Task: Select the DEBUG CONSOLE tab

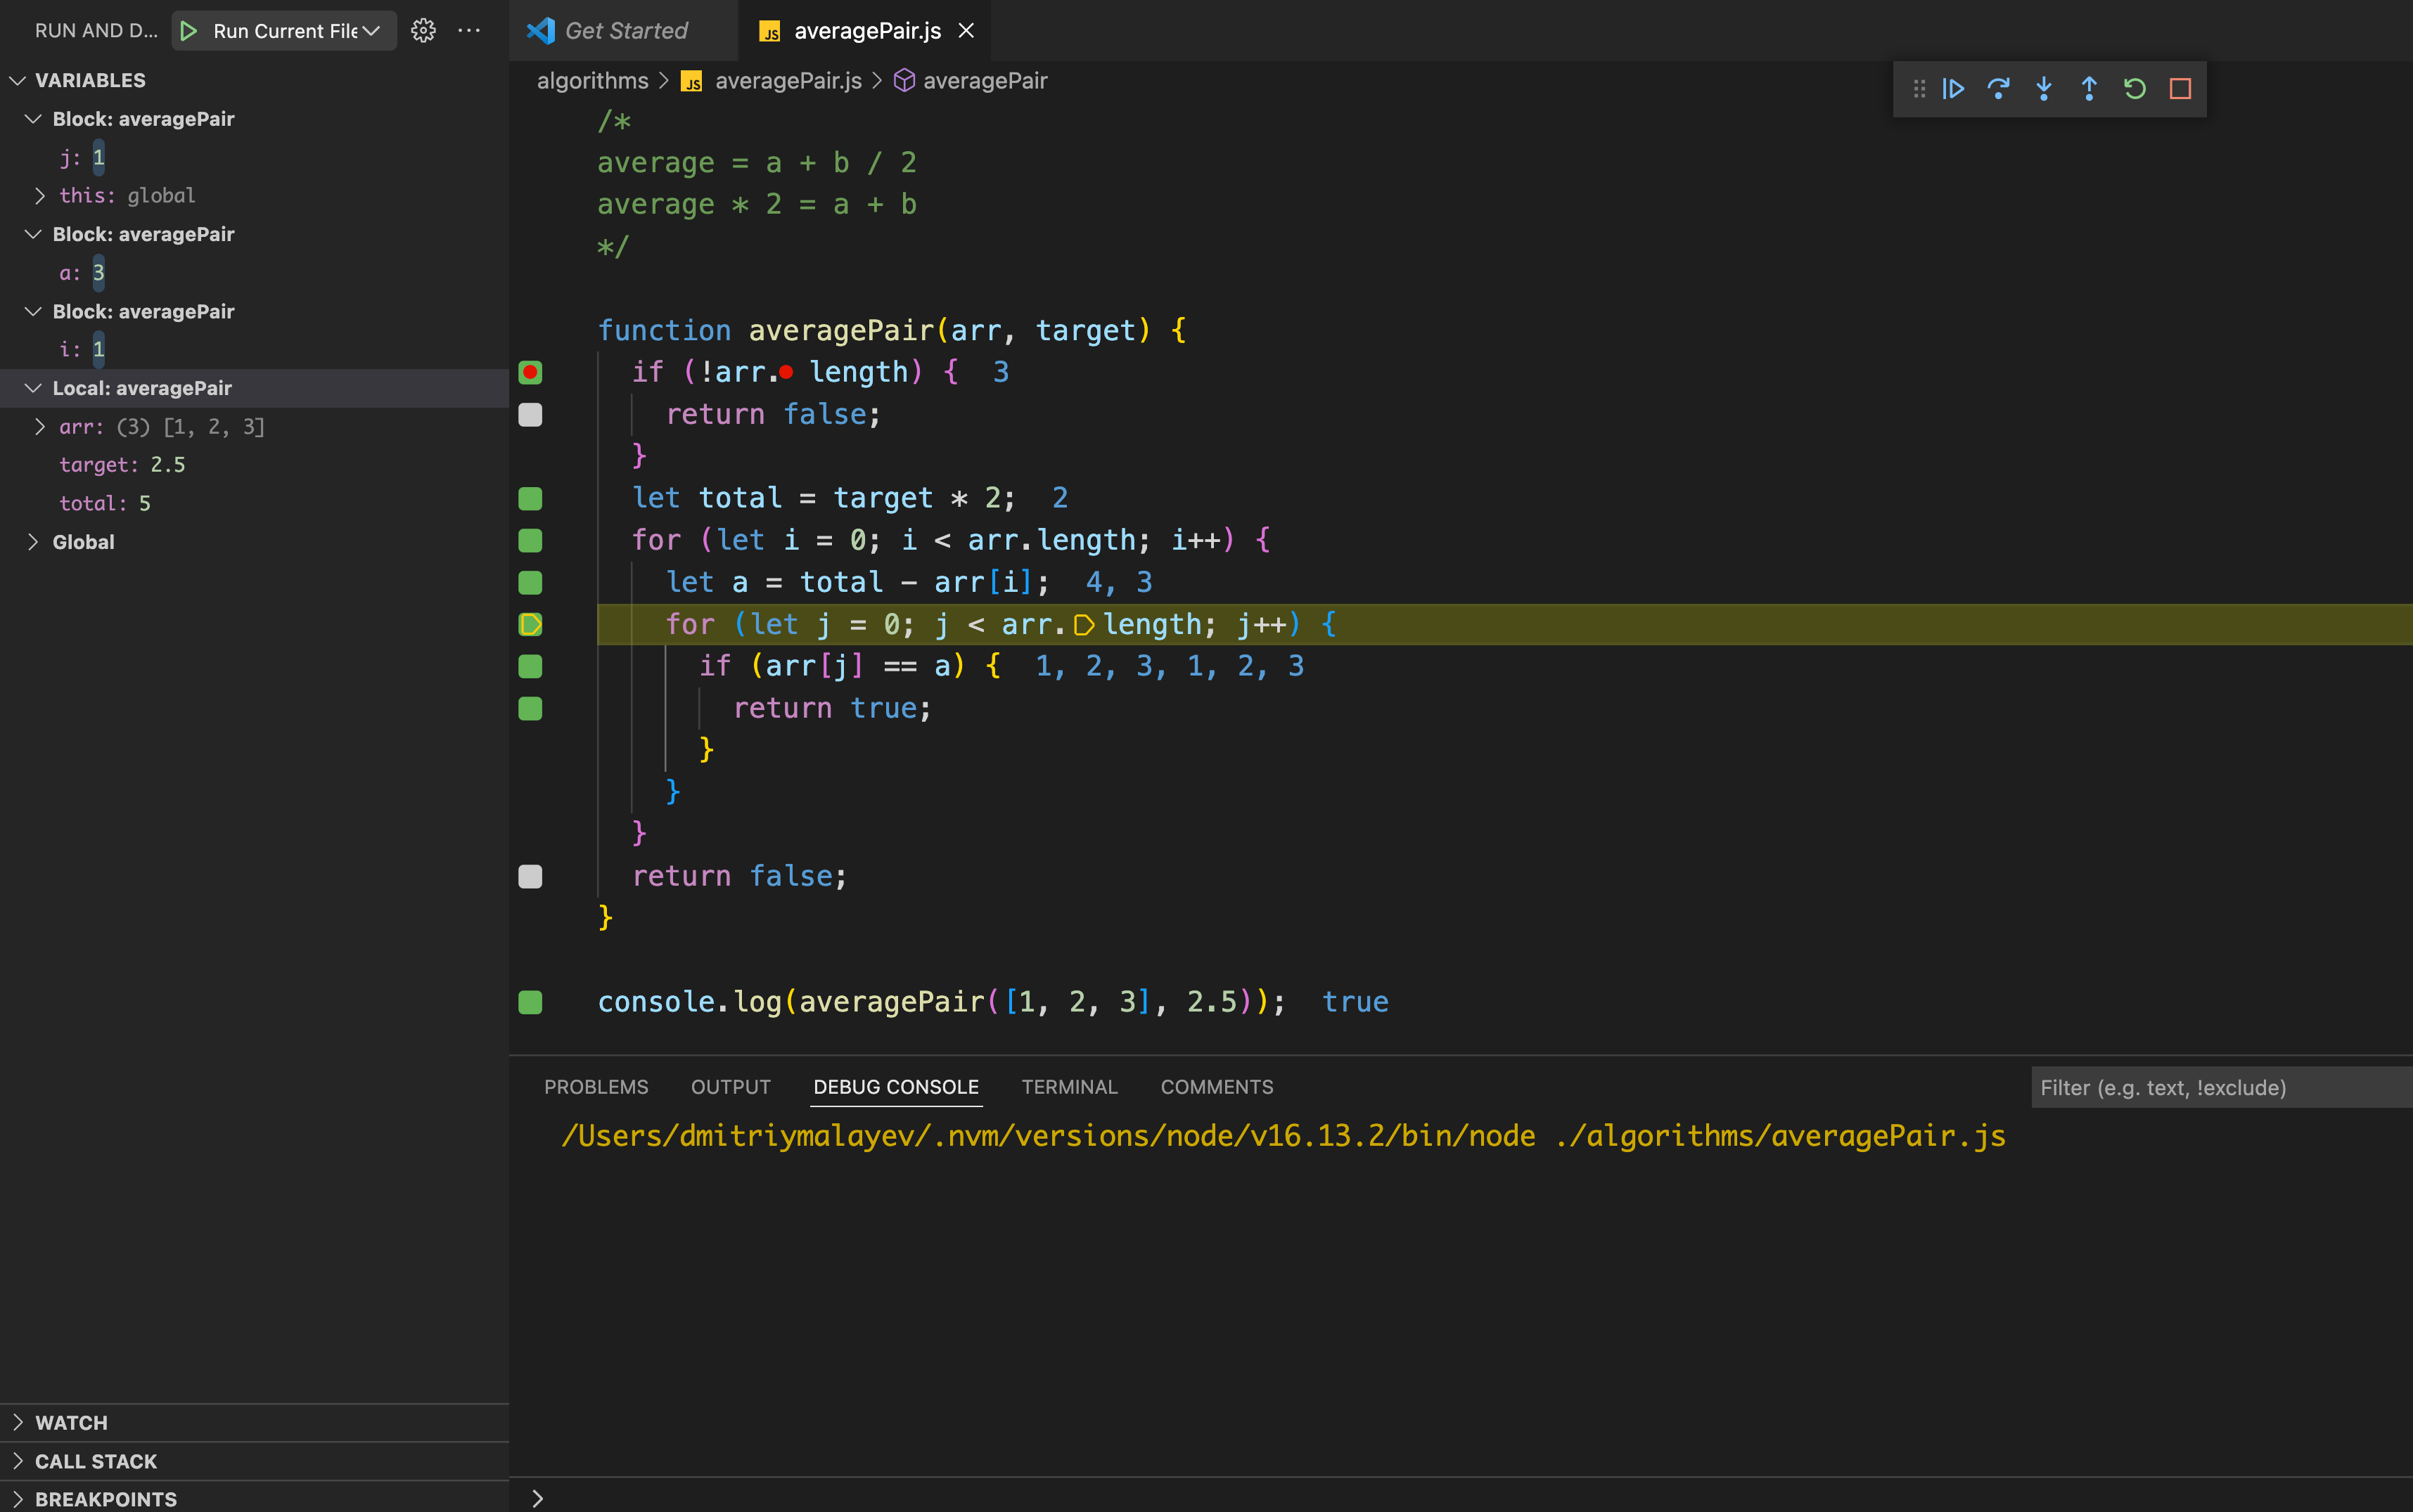Action: pos(895,1087)
